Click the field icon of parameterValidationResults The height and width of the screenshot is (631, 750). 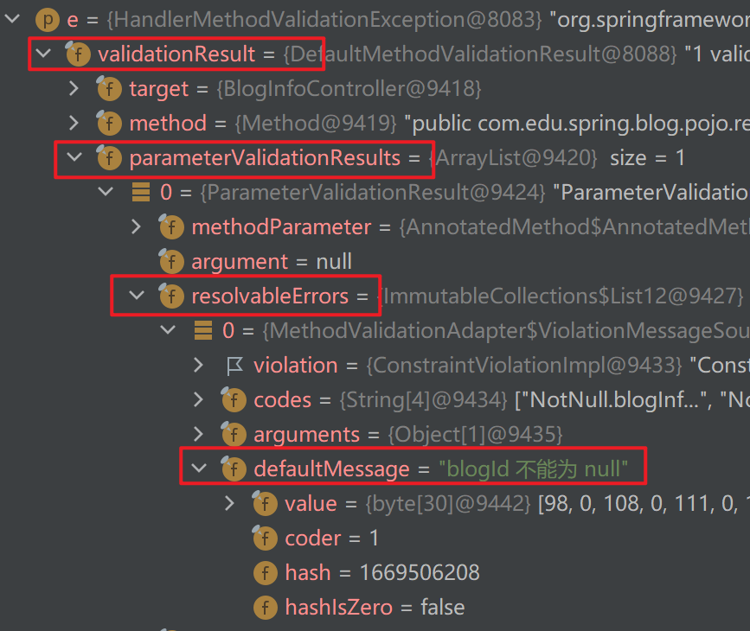point(109,157)
